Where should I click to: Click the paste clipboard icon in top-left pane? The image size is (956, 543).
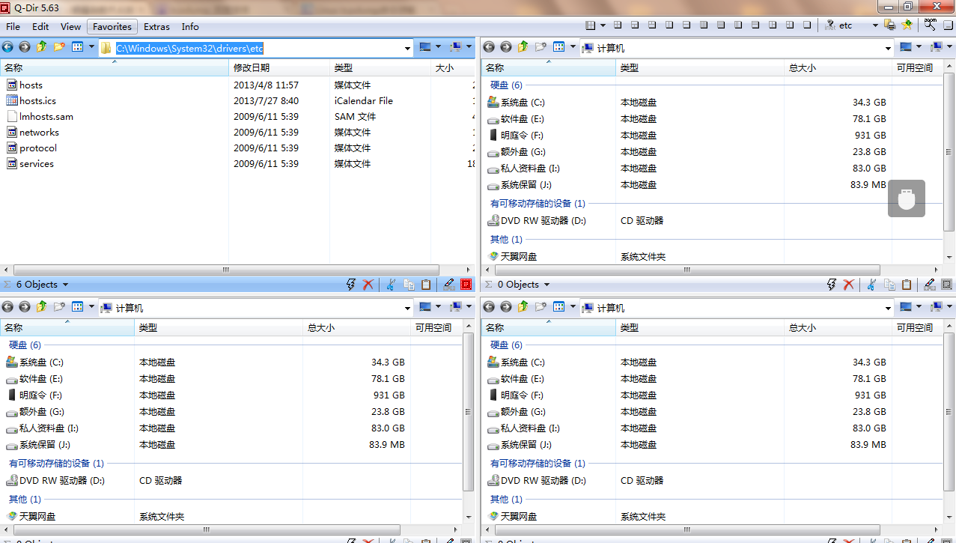point(426,285)
